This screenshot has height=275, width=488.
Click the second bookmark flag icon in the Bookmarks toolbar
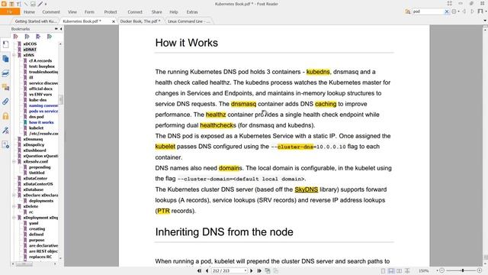[x=27, y=37]
